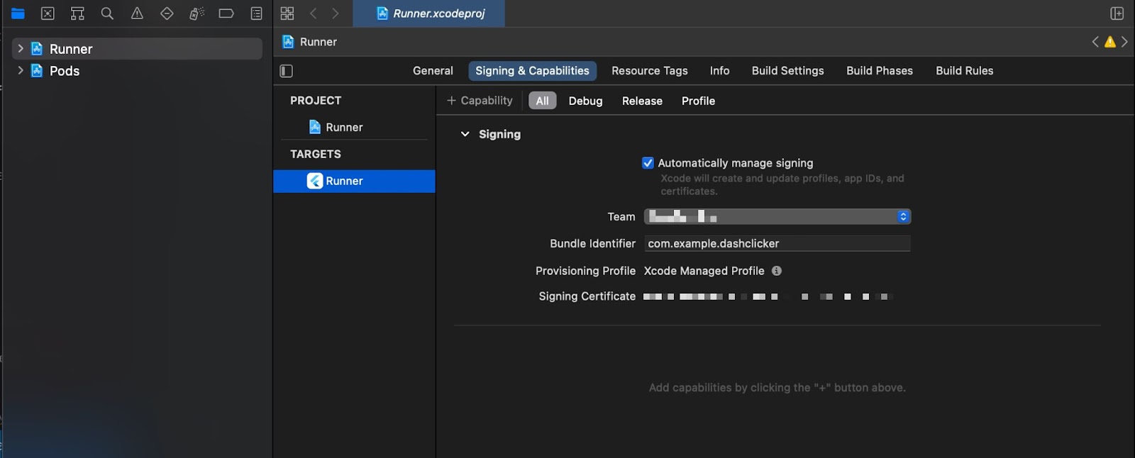Expand the Runner project in navigator
The width and height of the screenshot is (1135, 458).
click(x=21, y=49)
